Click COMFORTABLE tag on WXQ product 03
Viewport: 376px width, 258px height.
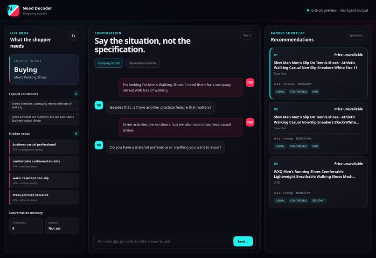point(298,201)
